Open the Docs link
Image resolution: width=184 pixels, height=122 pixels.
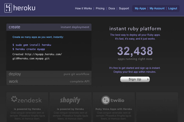(112, 8)
